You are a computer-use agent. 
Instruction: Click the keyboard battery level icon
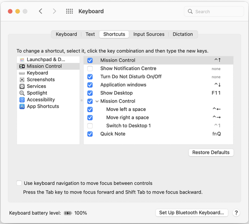point(68,213)
